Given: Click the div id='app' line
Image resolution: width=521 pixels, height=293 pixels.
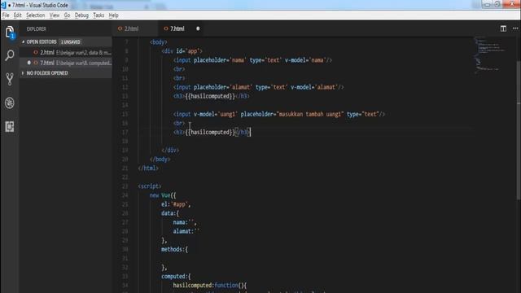Looking at the screenshot, I should click(x=182, y=51).
